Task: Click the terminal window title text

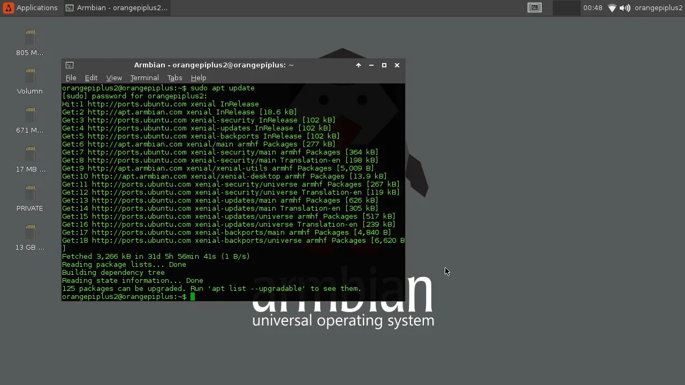Action: [214, 65]
